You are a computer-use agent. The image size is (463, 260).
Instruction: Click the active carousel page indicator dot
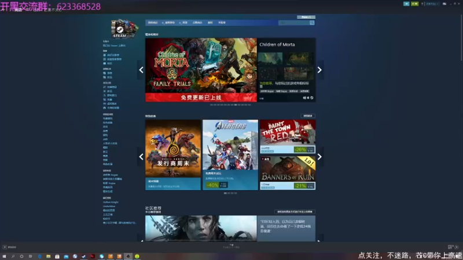(236, 105)
